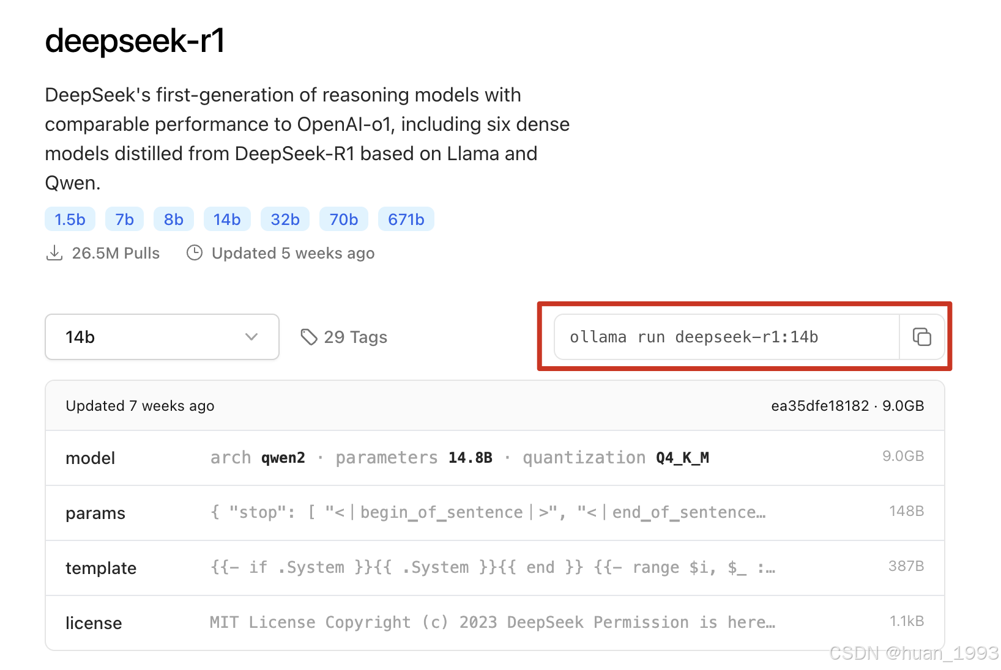Viewport: 1001px width, 670px height.
Task: Click the ollama run deepseek-r1:14b command field
Action: [x=727, y=337]
